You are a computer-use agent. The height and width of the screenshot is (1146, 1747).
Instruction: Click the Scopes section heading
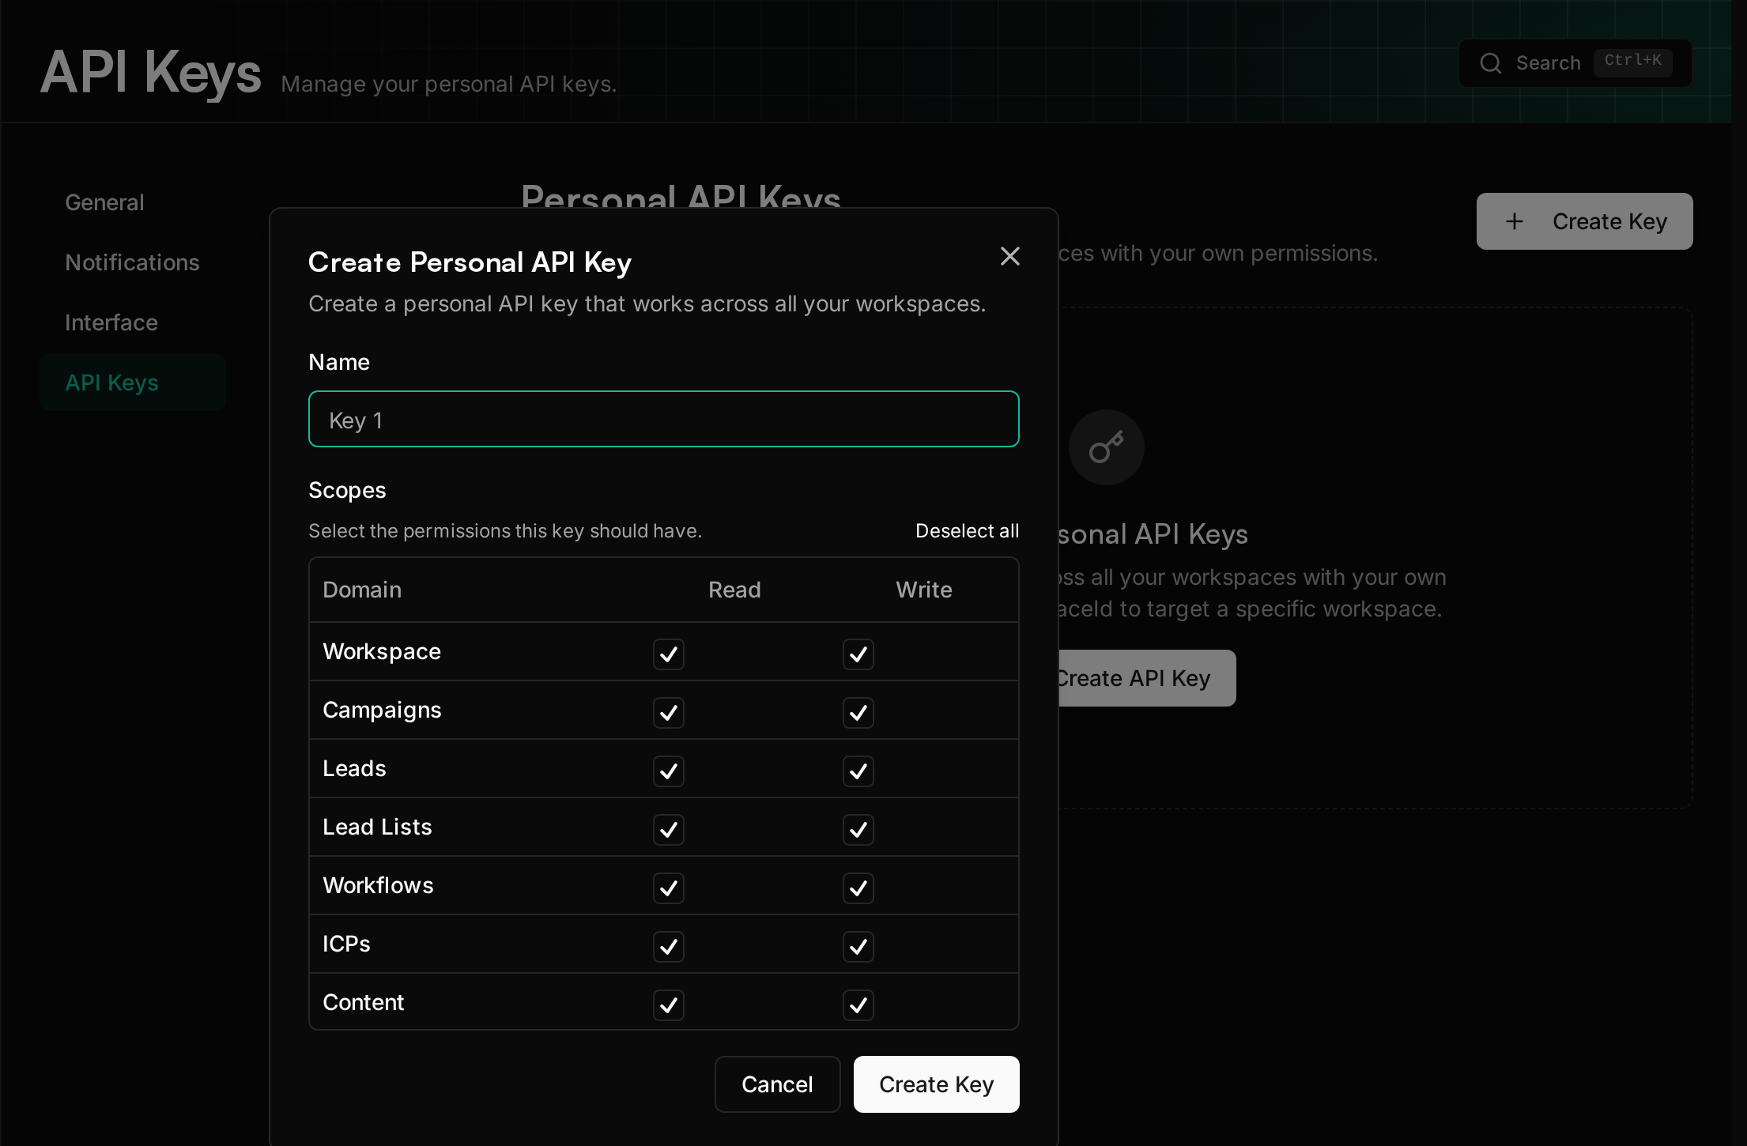[x=347, y=490]
